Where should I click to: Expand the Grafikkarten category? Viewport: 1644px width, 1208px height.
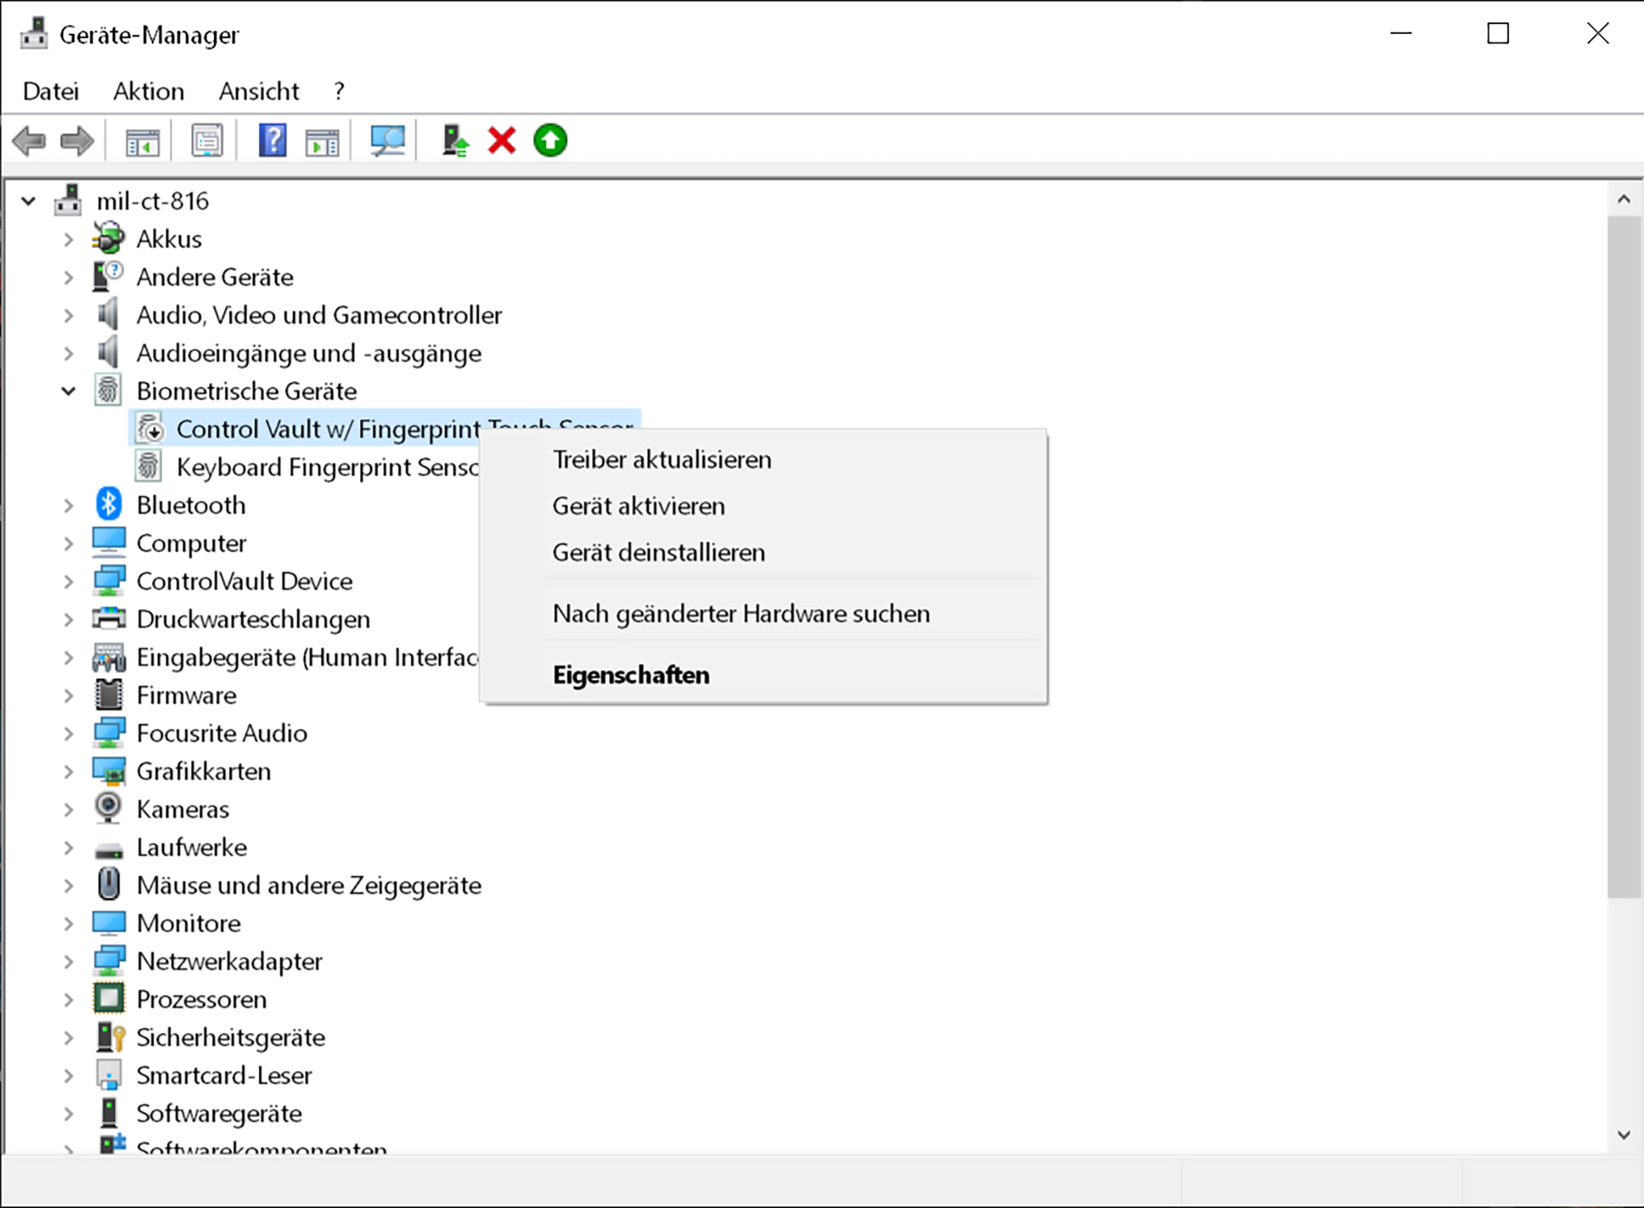68,772
